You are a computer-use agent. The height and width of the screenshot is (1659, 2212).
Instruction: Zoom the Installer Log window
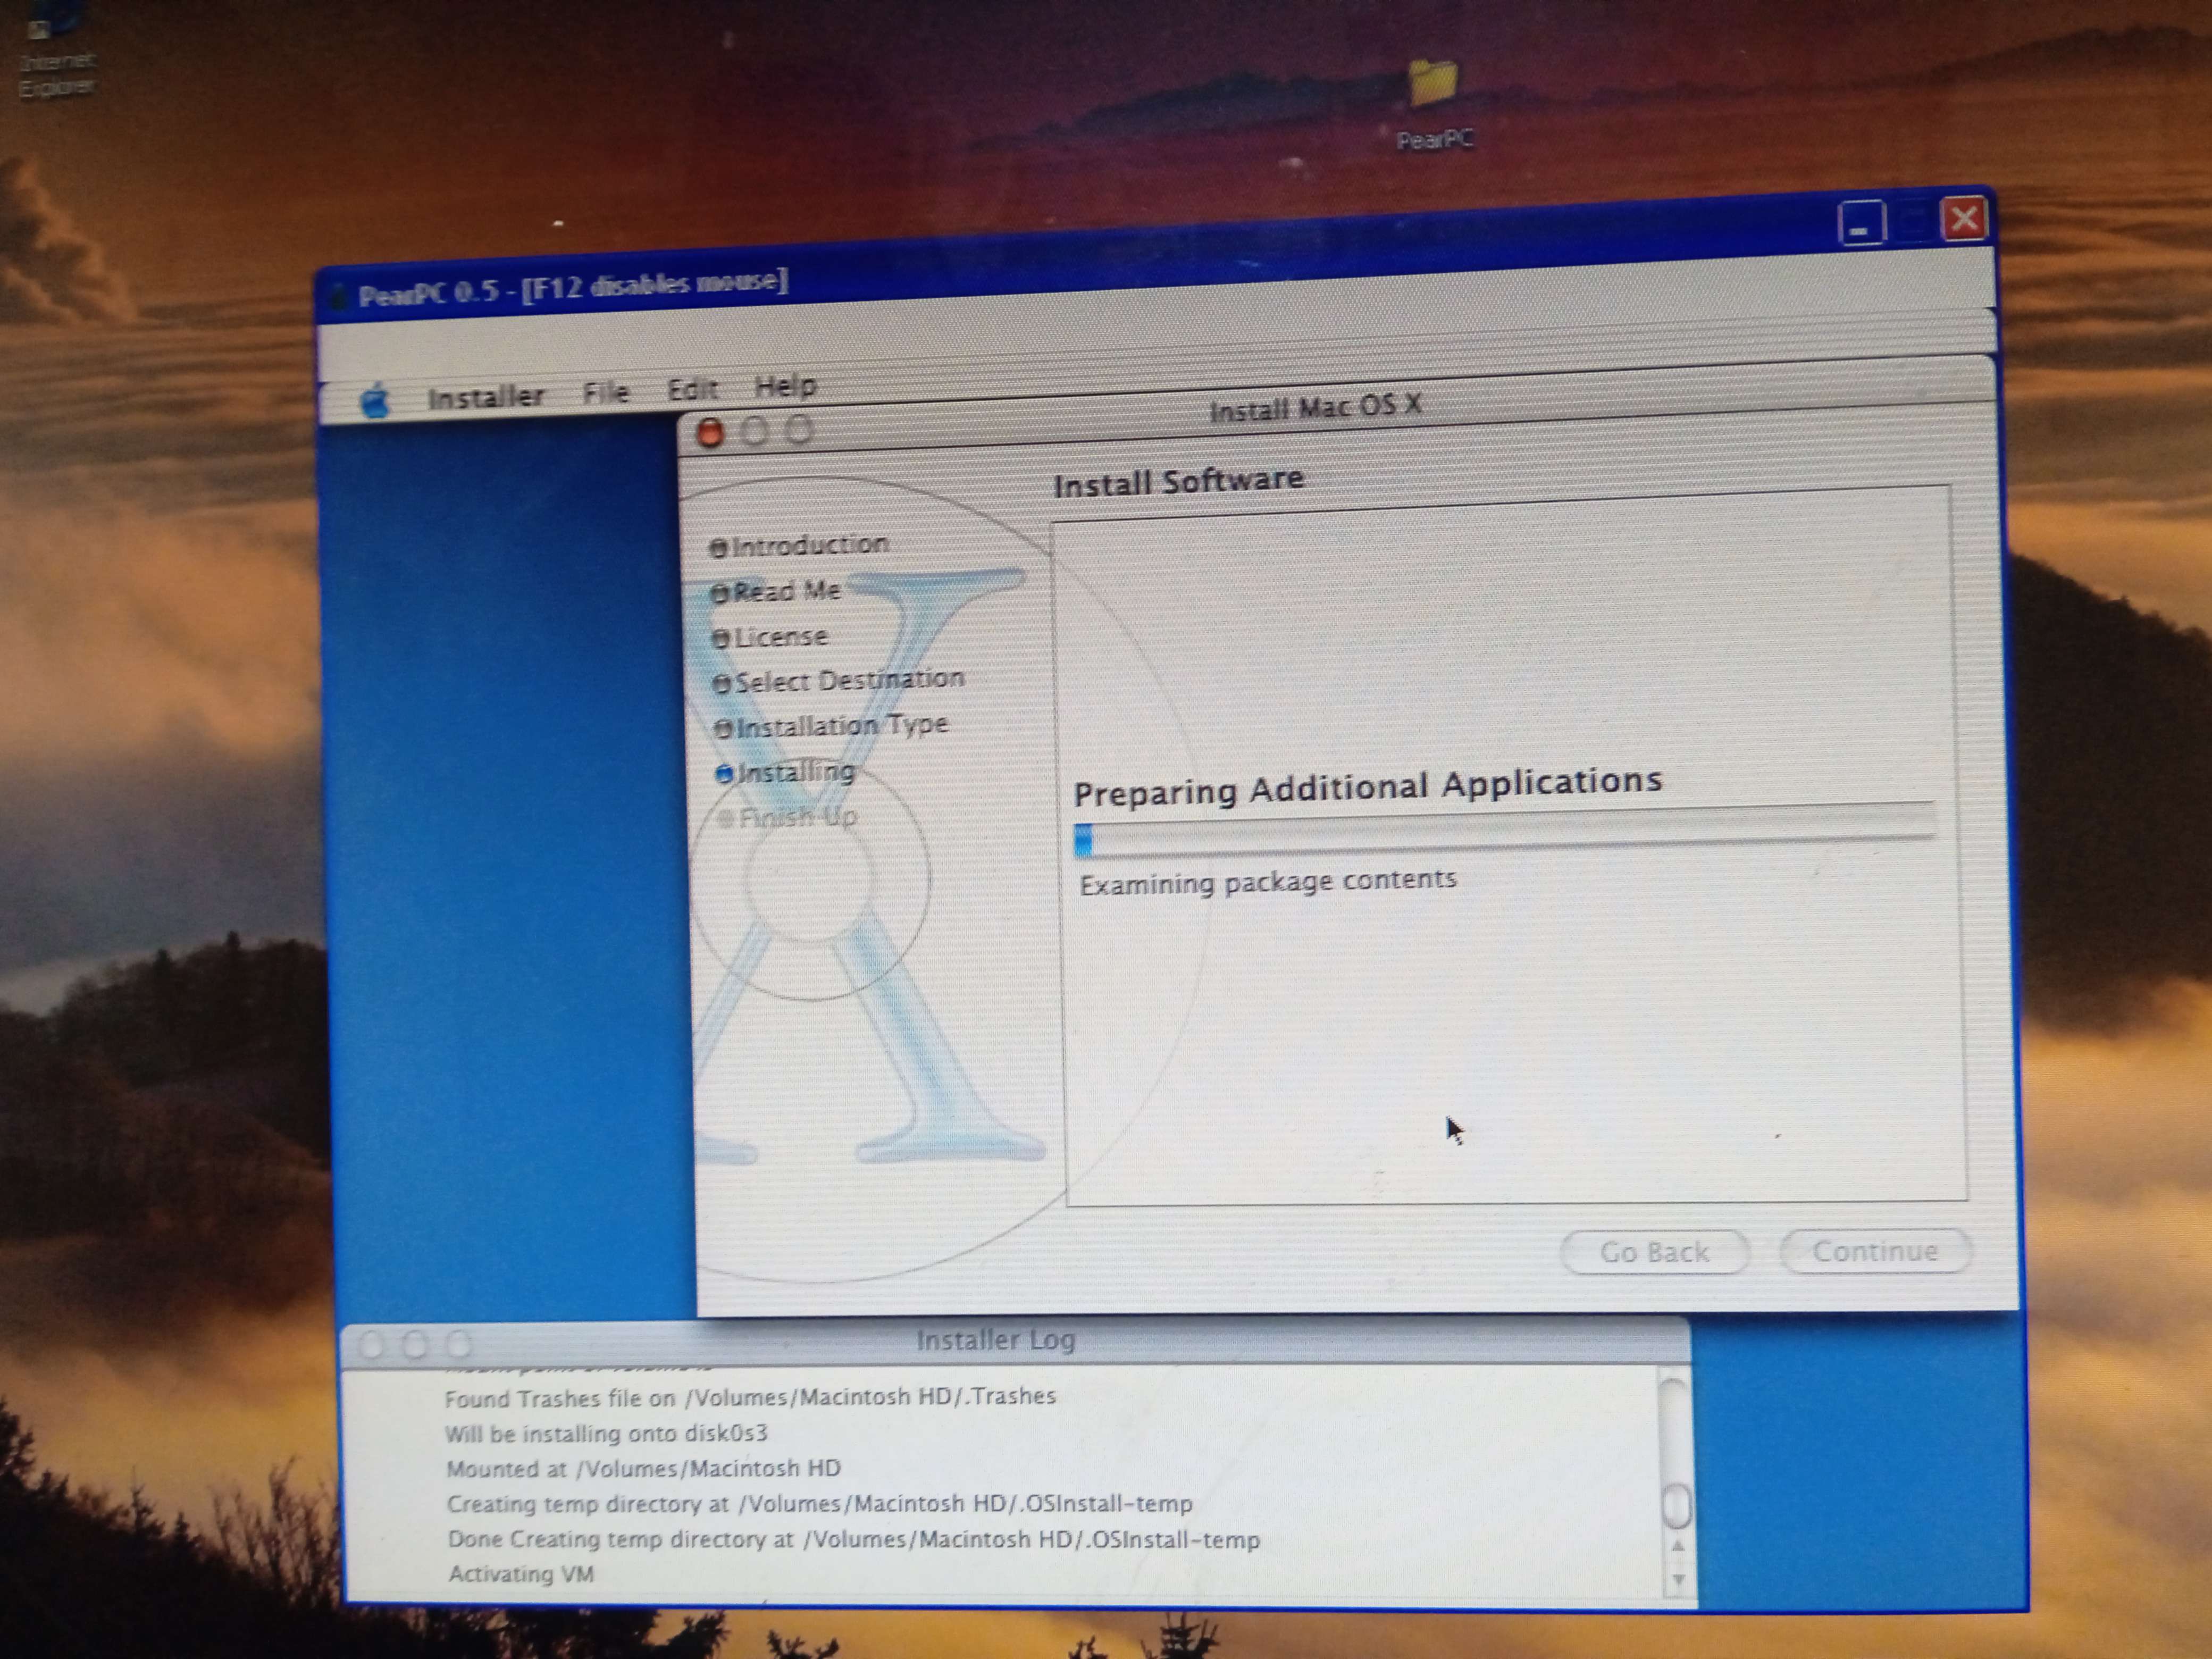point(459,1343)
